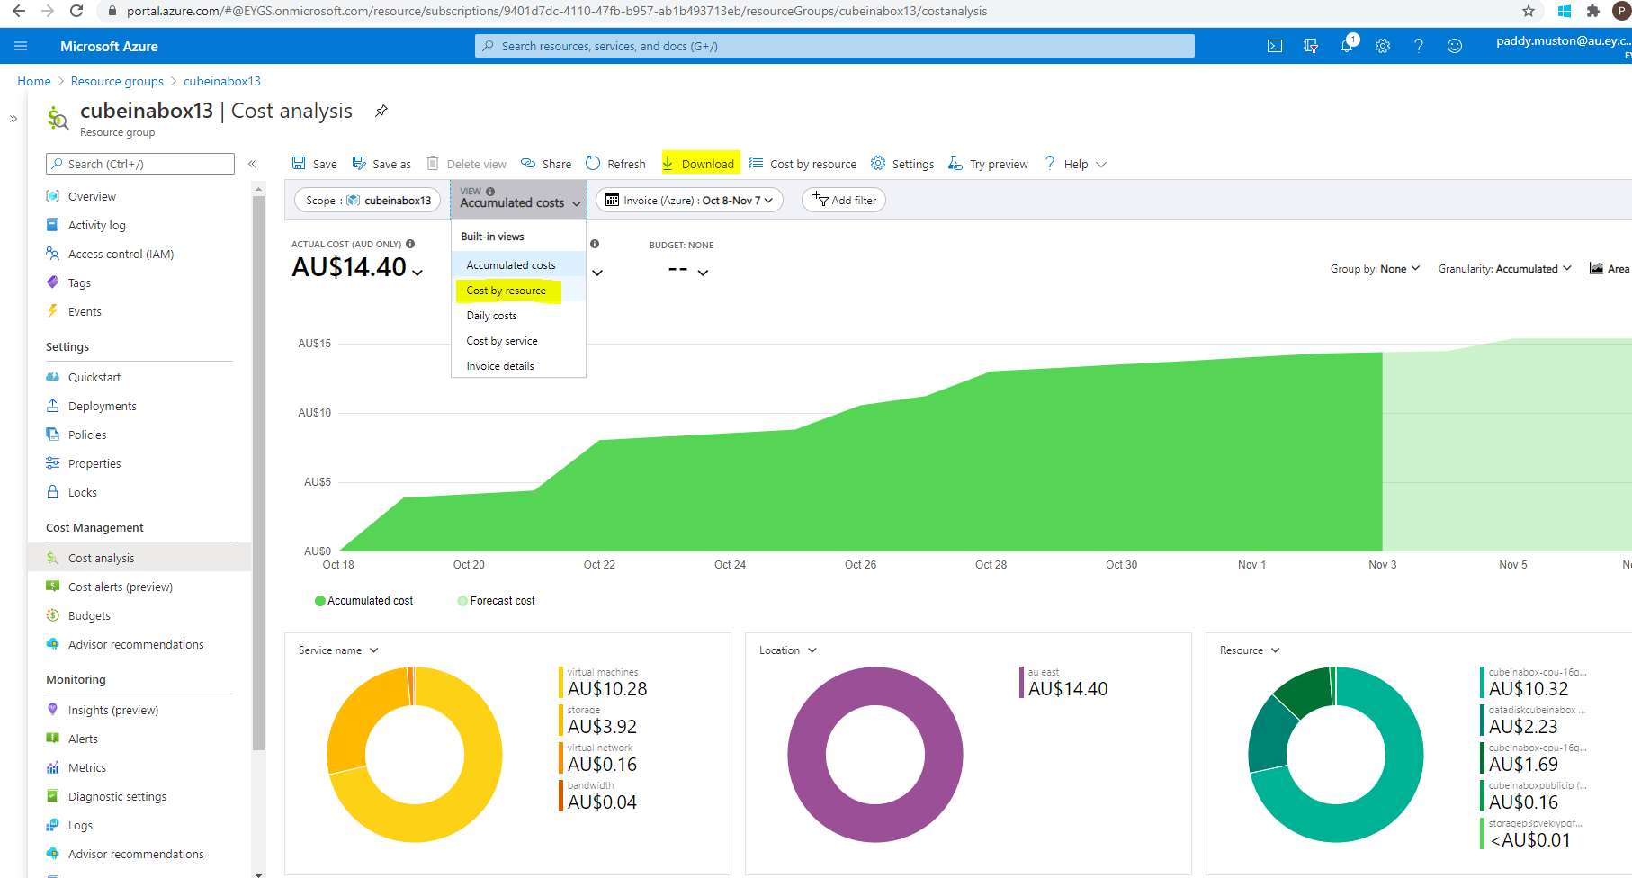Share the cost analysis view

(x=546, y=164)
